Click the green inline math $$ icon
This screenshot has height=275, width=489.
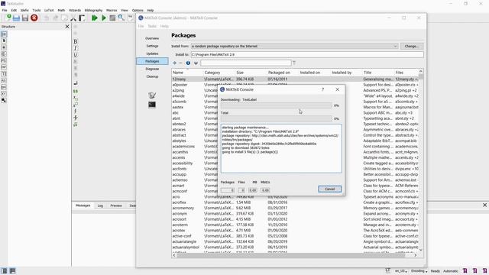(76, 92)
